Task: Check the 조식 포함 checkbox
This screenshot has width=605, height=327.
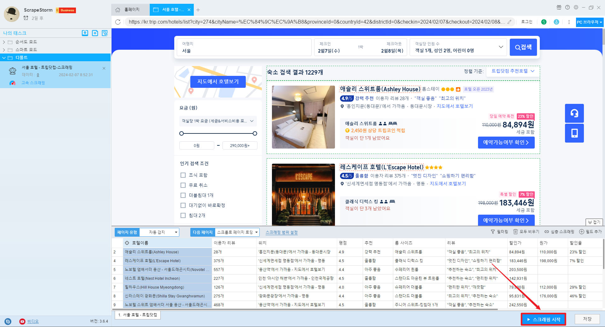Action: (x=183, y=175)
